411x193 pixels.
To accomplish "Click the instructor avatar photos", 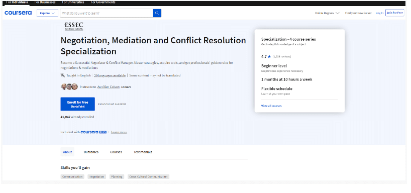I will coord(69,87).
